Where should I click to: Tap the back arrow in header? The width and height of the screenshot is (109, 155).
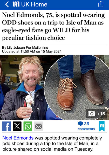coord(7,4)
